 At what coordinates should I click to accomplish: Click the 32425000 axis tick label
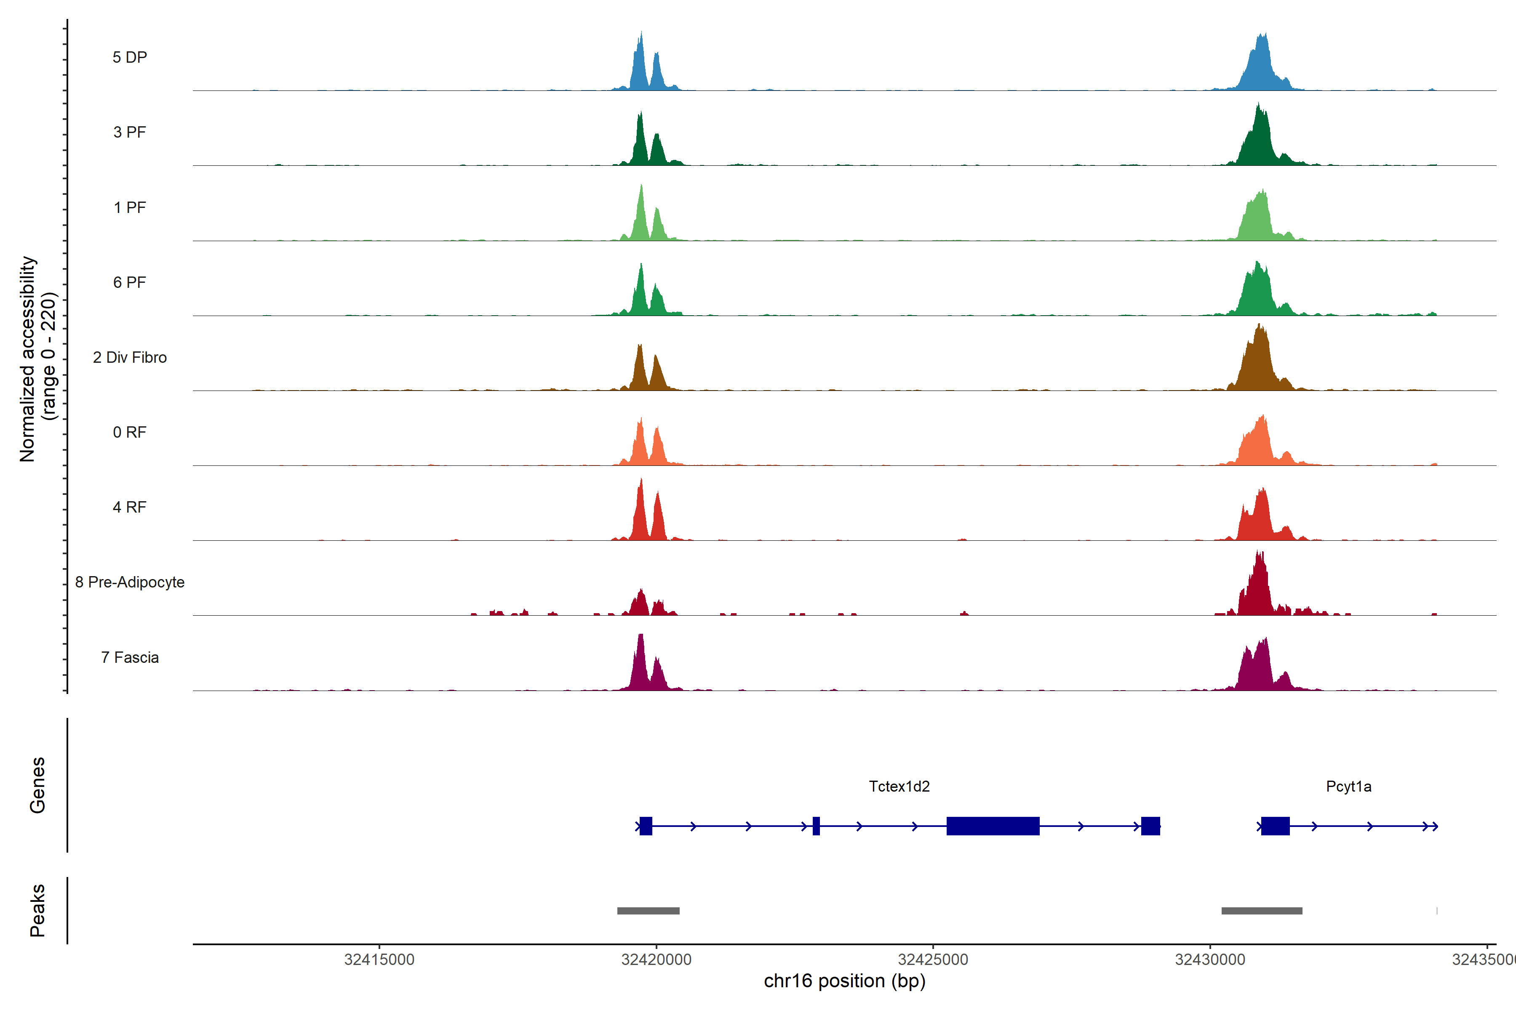point(933,960)
